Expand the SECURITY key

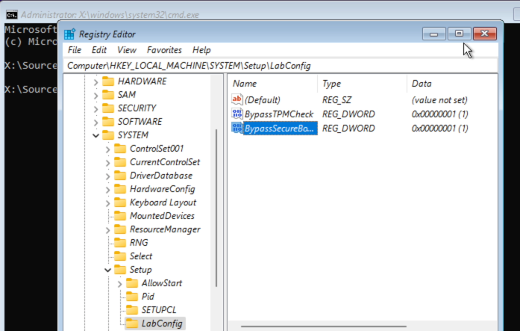(95, 108)
